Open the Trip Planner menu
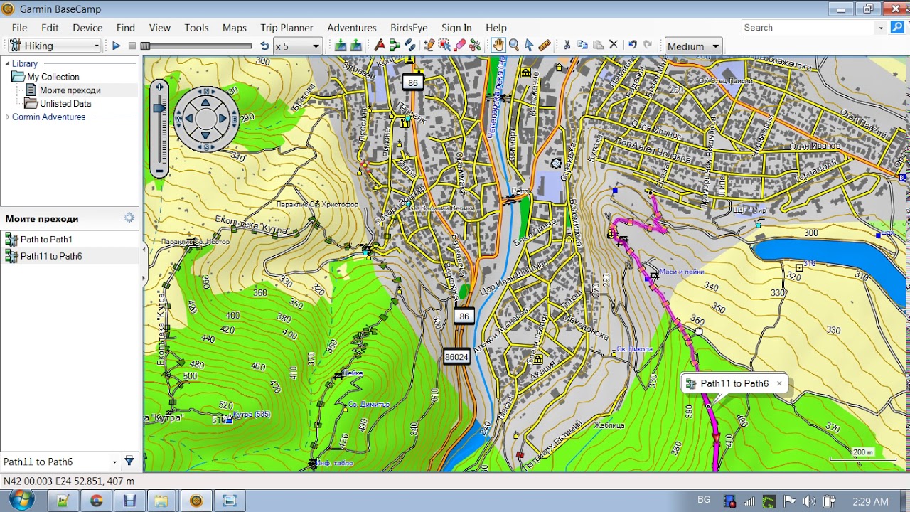This screenshot has height=512, width=910. (x=287, y=28)
